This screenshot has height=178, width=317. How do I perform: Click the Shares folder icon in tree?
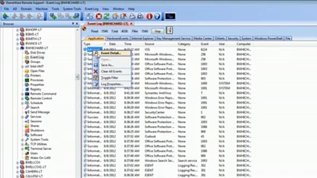(27, 126)
